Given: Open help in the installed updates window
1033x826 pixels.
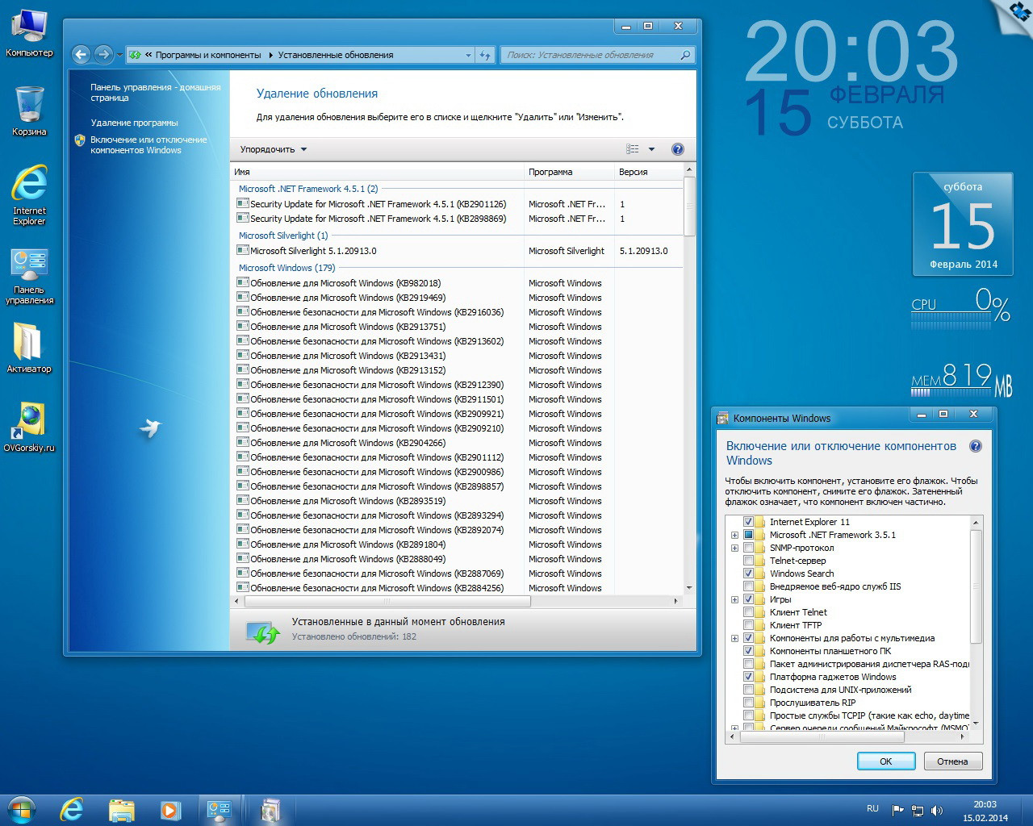Looking at the screenshot, I should coord(678,149).
